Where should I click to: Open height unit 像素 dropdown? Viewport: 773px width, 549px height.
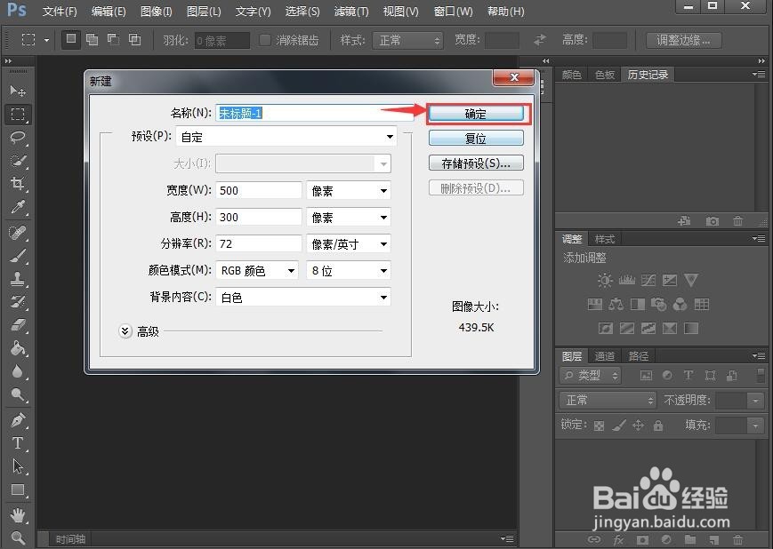[349, 217]
